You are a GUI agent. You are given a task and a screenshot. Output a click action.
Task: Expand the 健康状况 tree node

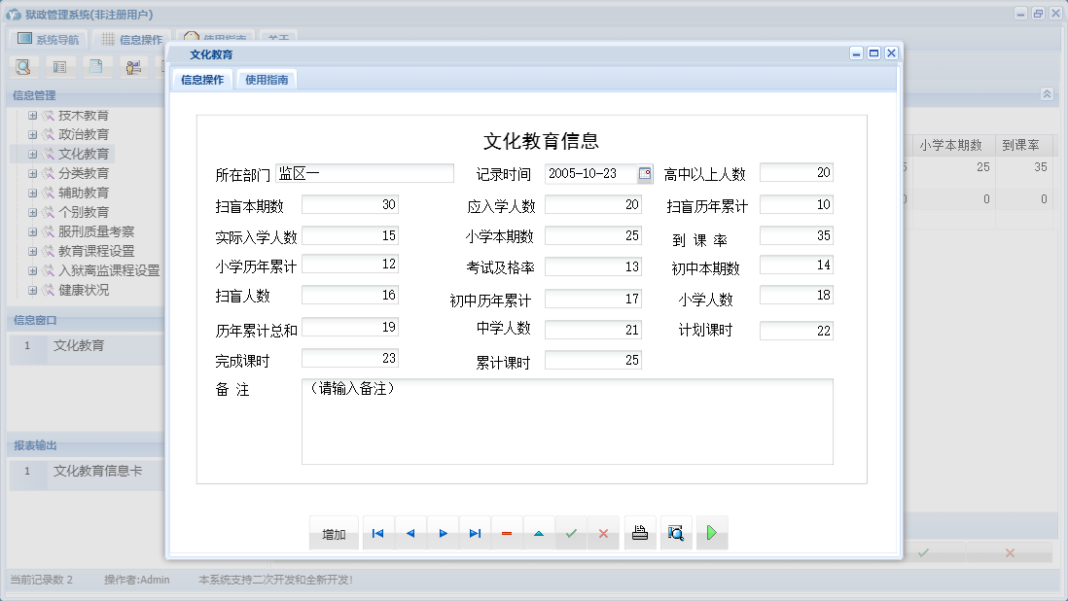coord(32,290)
